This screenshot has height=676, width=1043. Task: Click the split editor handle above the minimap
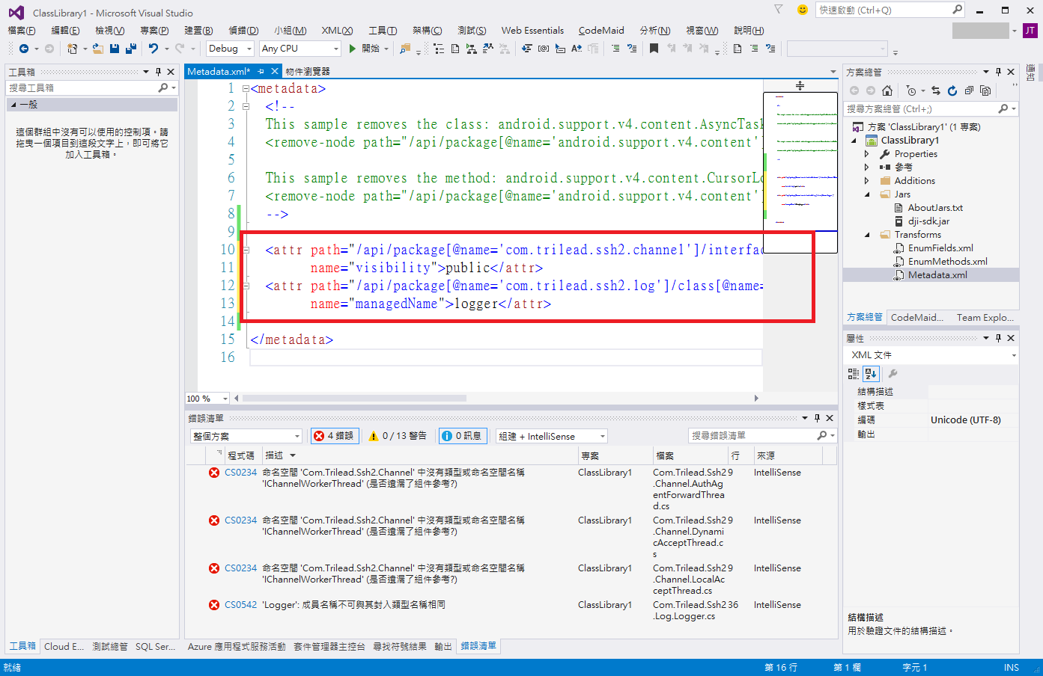pyautogui.click(x=800, y=86)
